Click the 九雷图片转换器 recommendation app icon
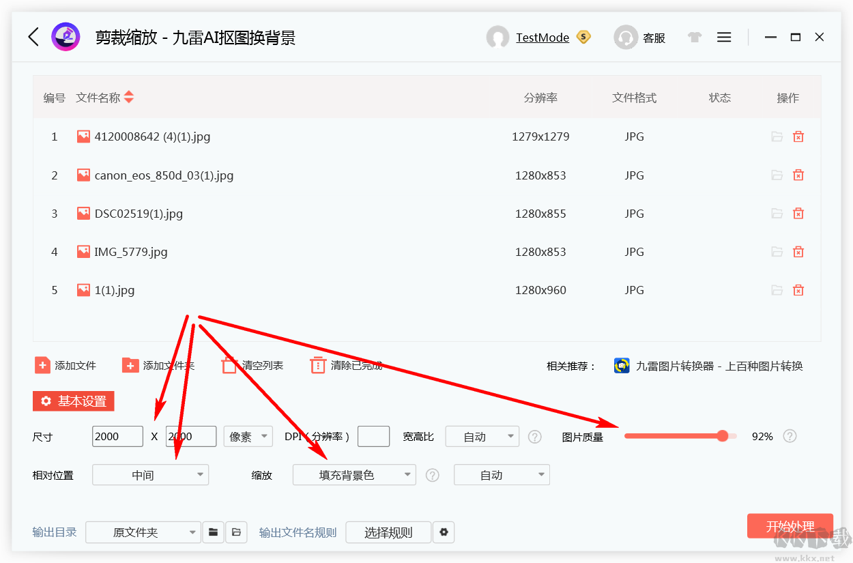The width and height of the screenshot is (853, 563). pos(622,365)
